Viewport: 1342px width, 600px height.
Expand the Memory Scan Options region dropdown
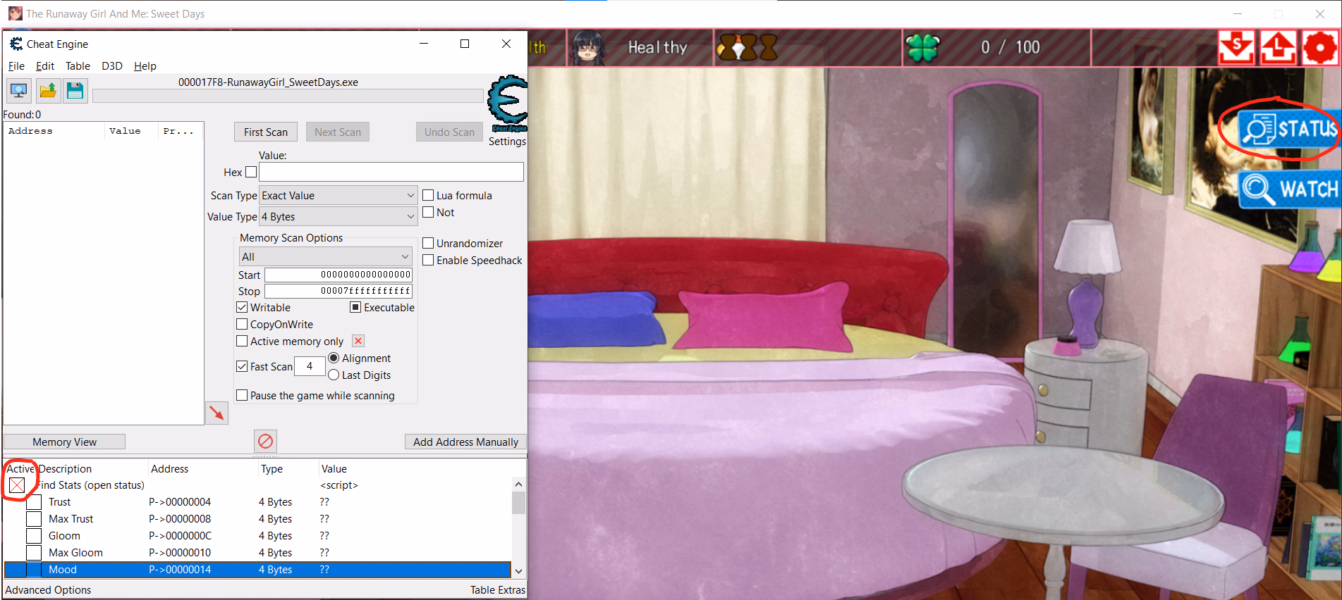(x=325, y=257)
